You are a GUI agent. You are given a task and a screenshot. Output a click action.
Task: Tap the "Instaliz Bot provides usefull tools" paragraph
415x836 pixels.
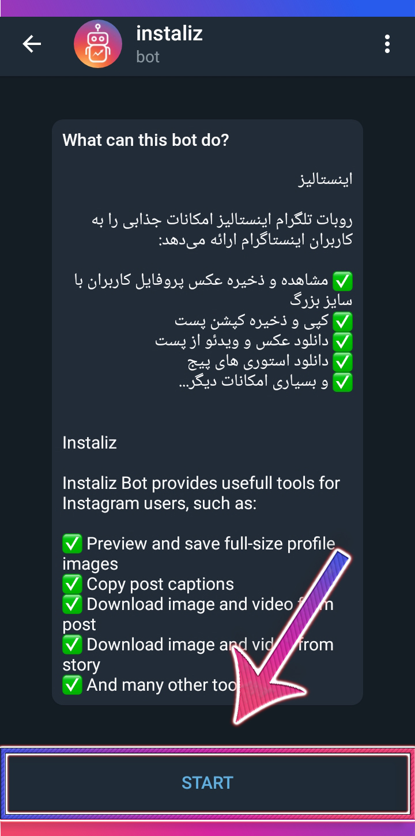pyautogui.click(x=202, y=493)
